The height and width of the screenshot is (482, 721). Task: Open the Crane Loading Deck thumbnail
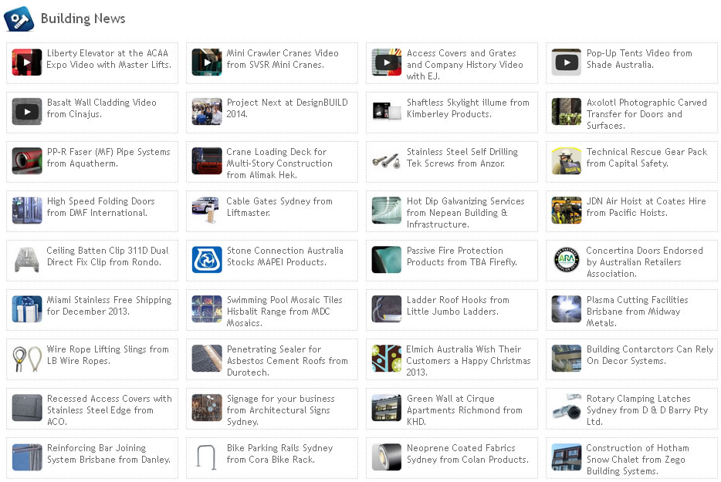[x=207, y=161]
